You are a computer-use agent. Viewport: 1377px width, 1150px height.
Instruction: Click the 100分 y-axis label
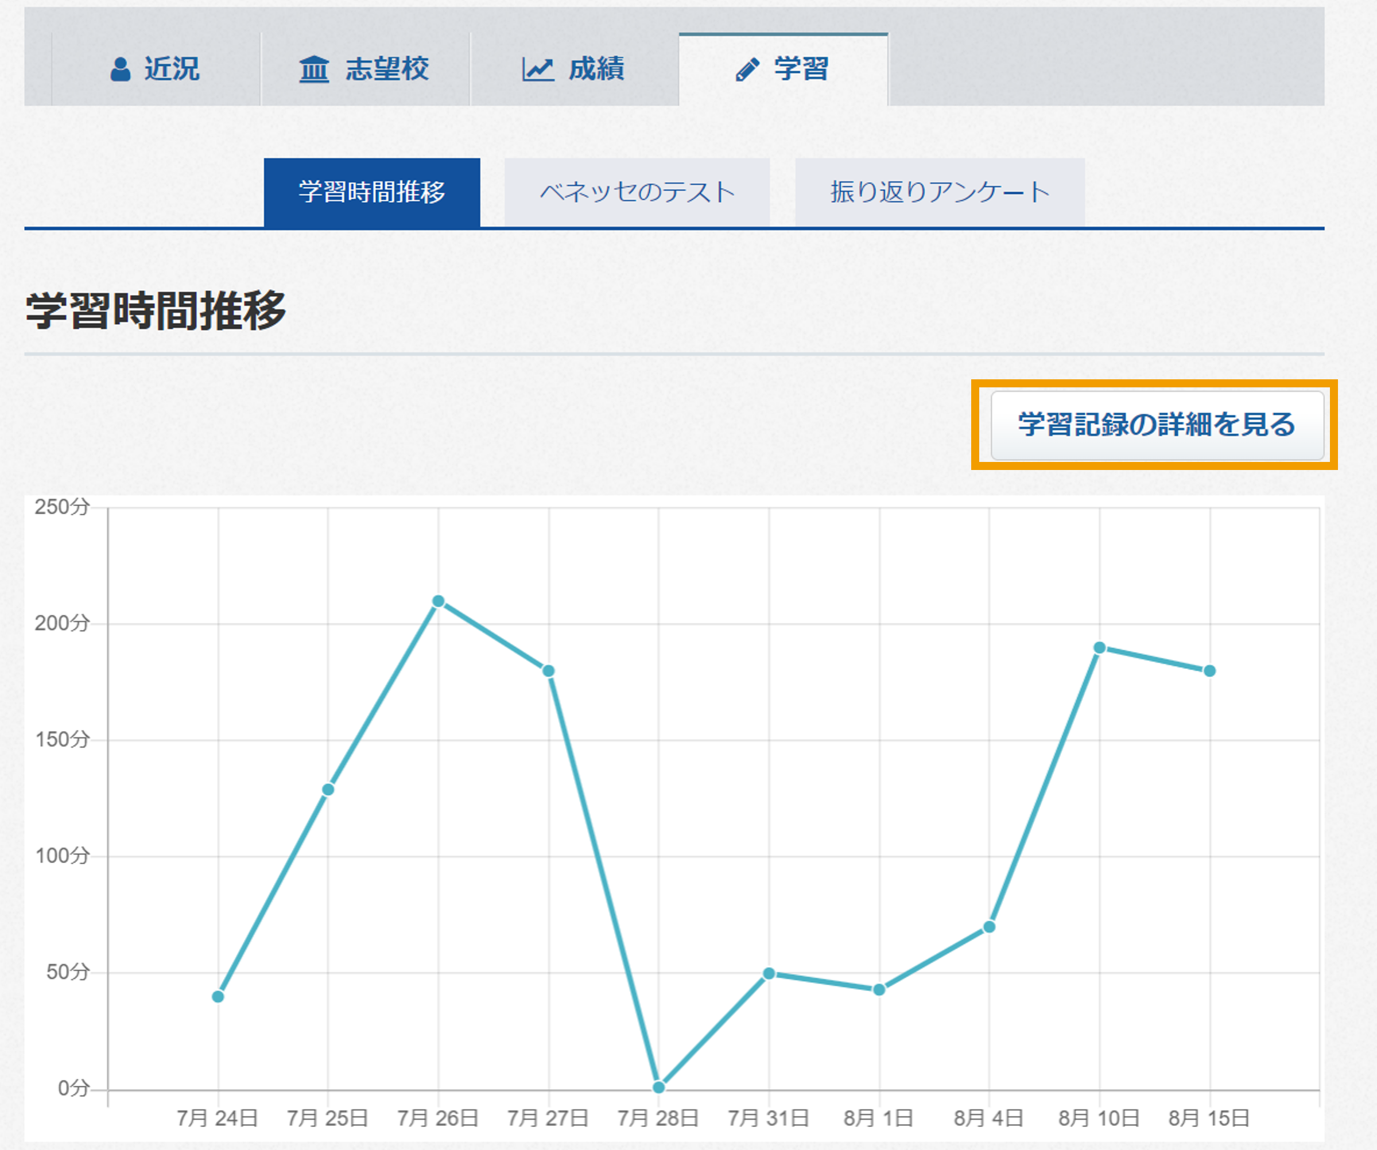tap(61, 856)
